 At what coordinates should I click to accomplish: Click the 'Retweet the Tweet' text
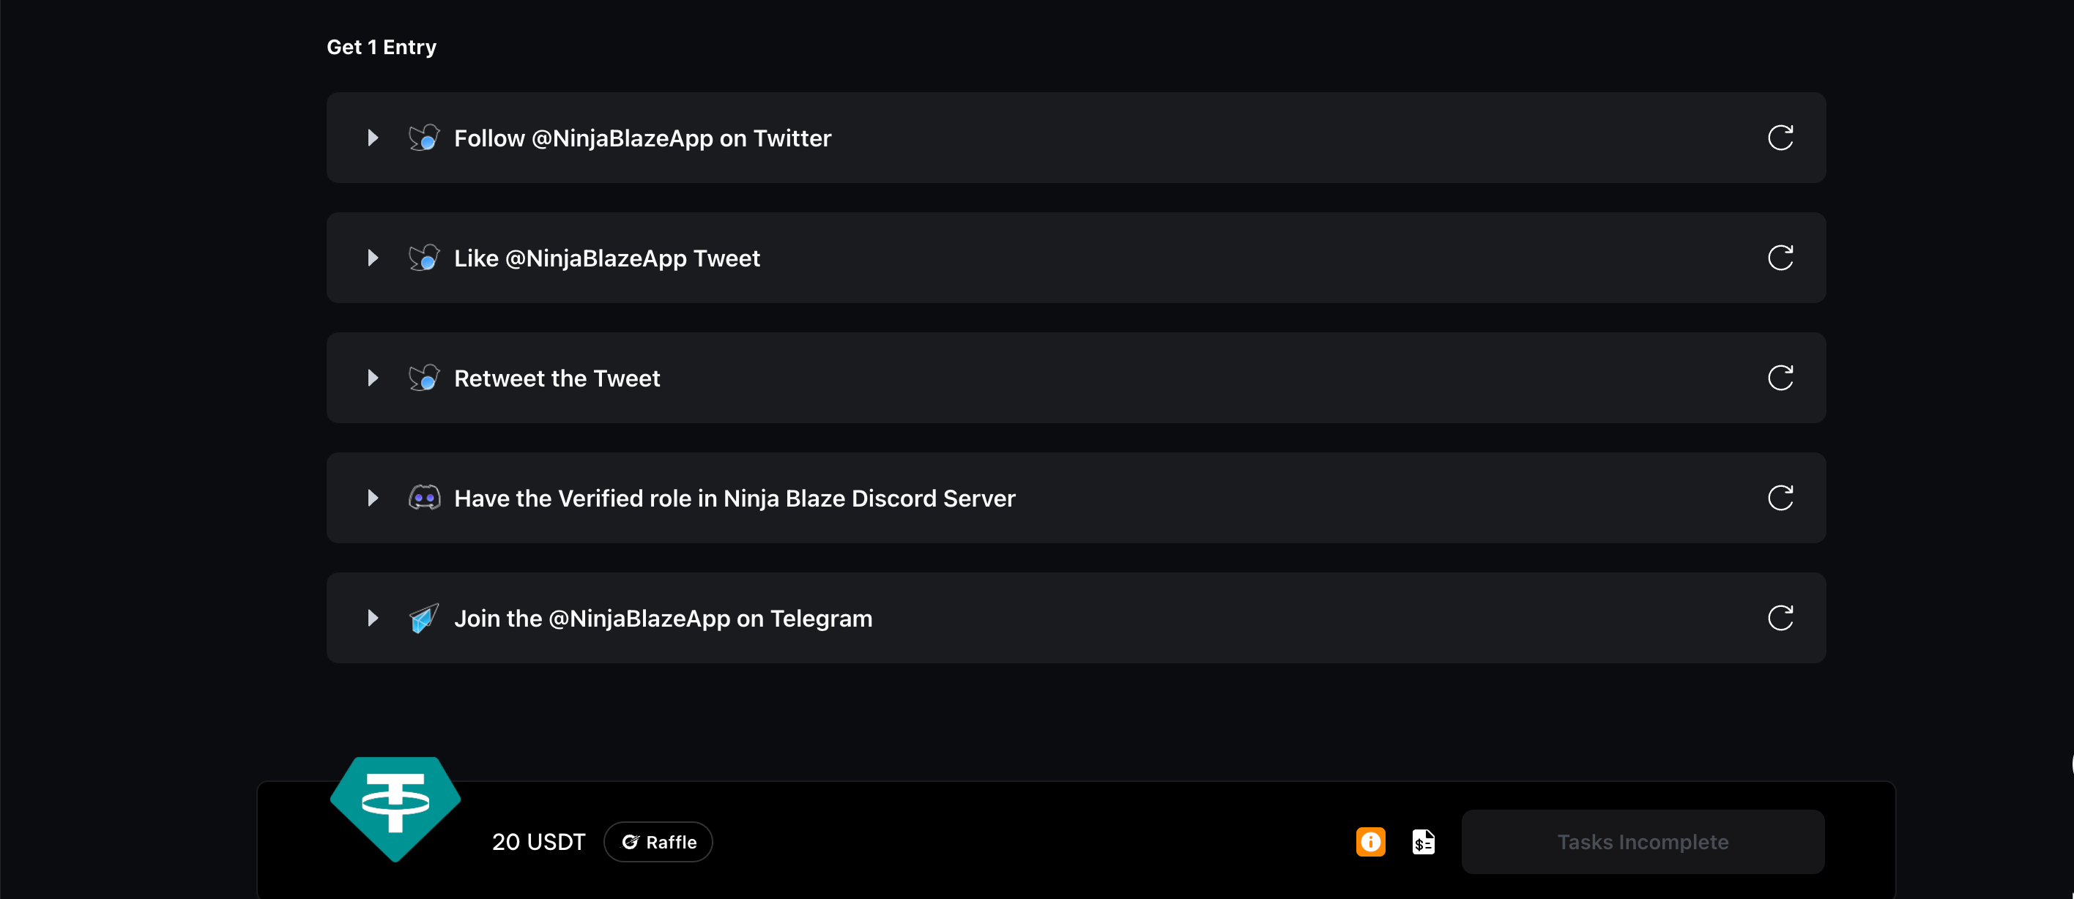coord(557,378)
